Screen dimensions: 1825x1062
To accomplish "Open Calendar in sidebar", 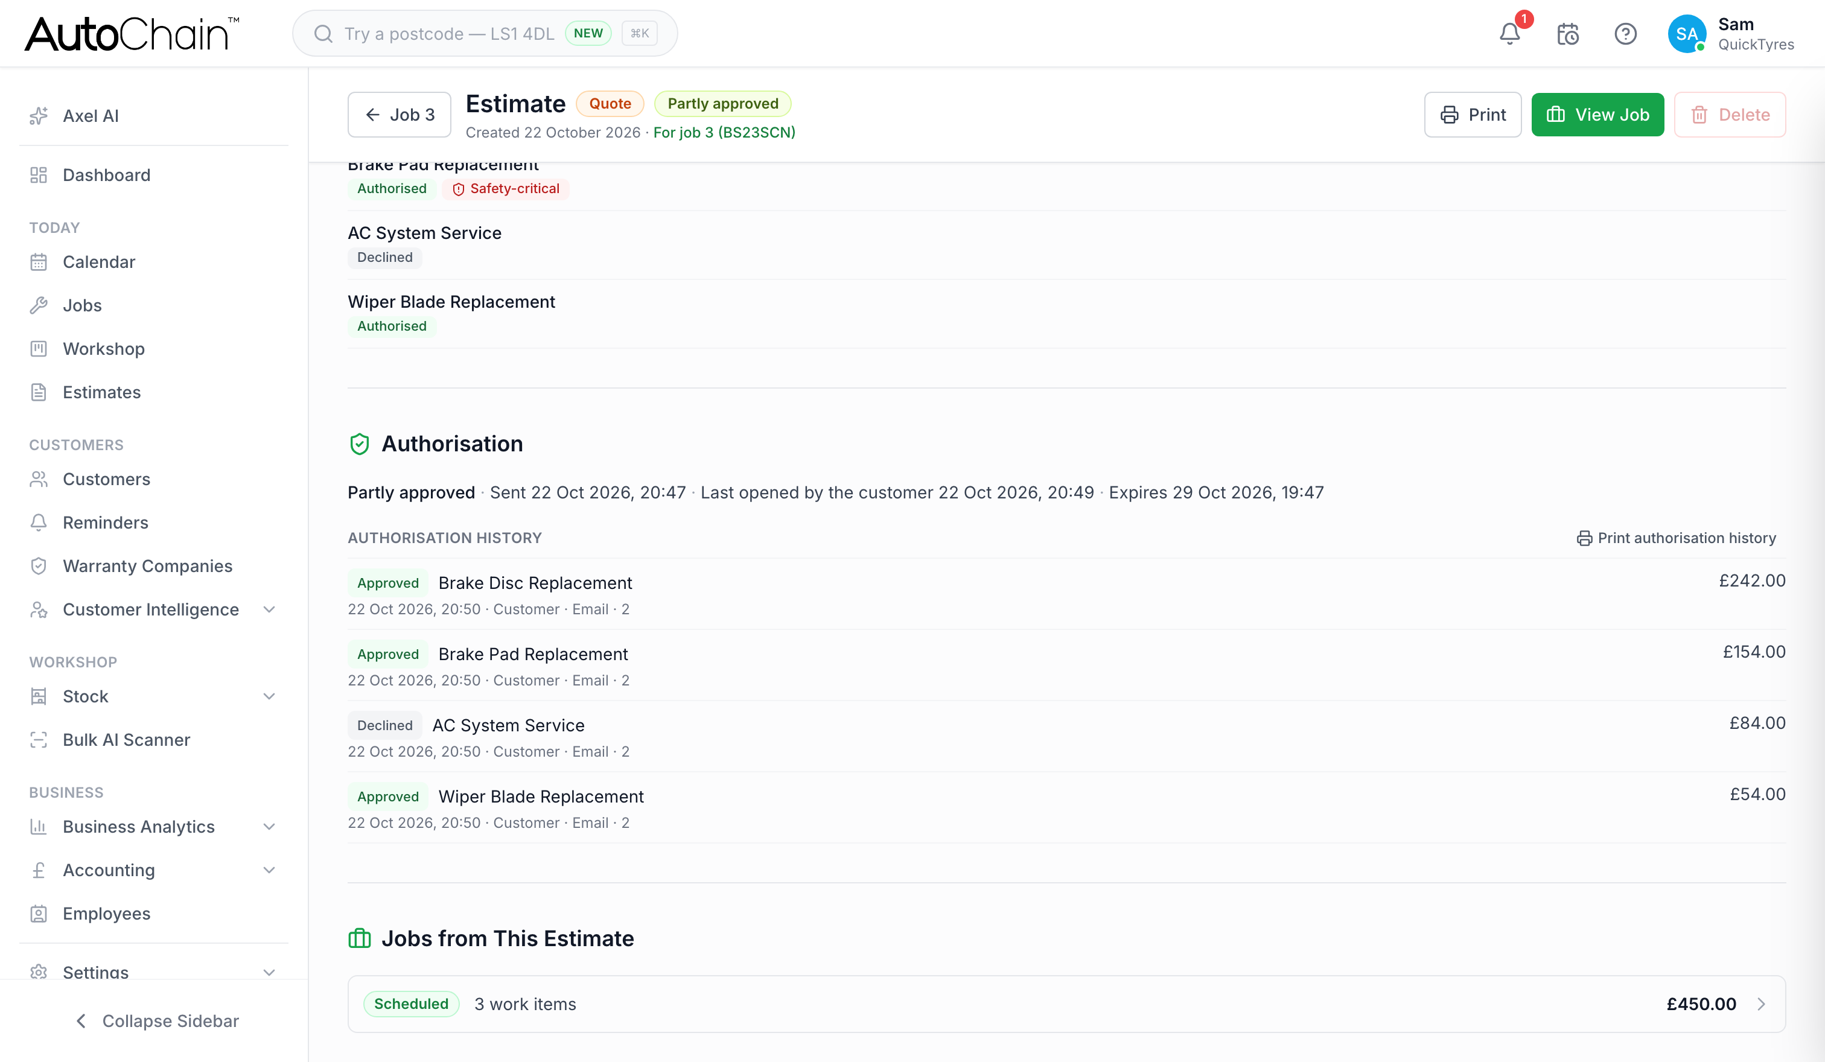I will (x=153, y=262).
